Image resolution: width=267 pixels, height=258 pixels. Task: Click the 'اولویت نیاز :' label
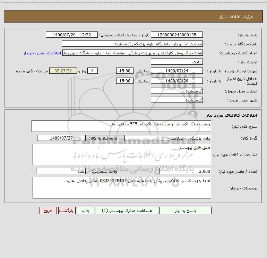tap(248, 62)
